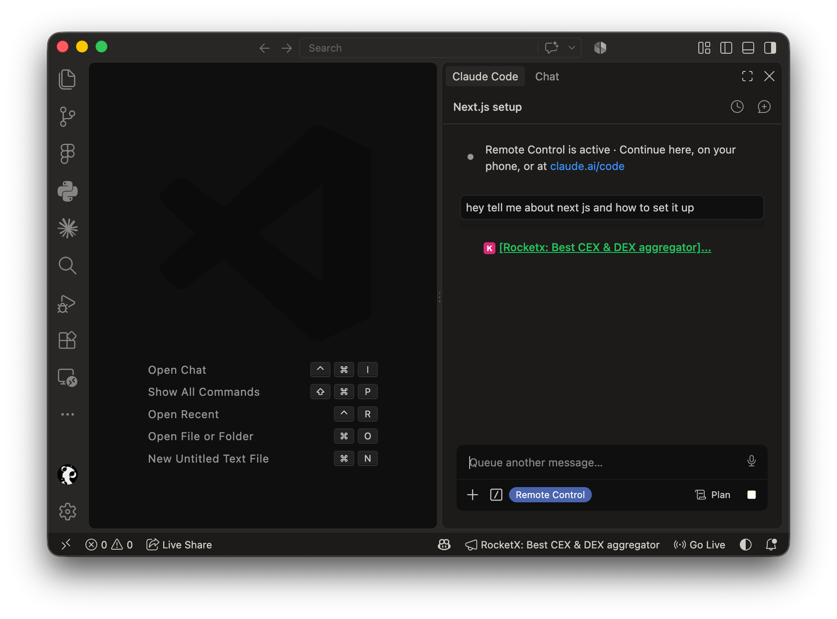This screenshot has width=837, height=619.
Task: Open remote window indicator in status bar
Action: coord(66,545)
